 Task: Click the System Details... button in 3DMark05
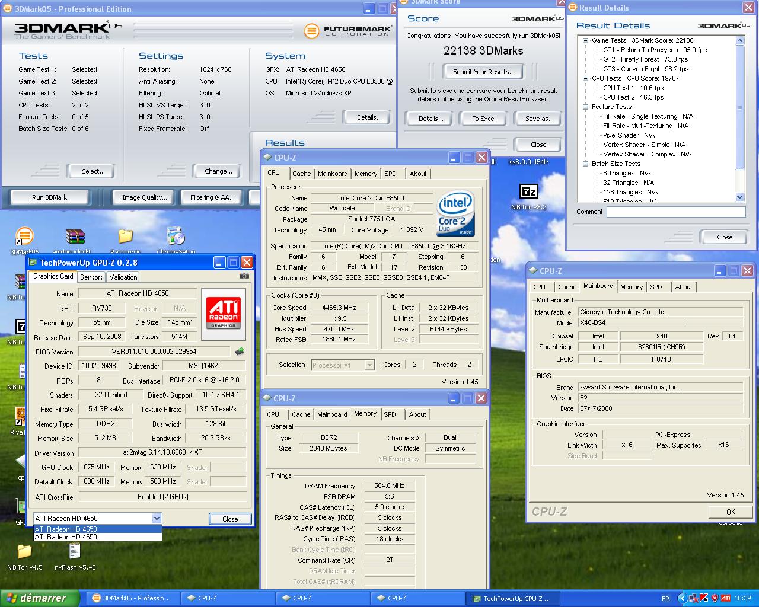click(369, 117)
